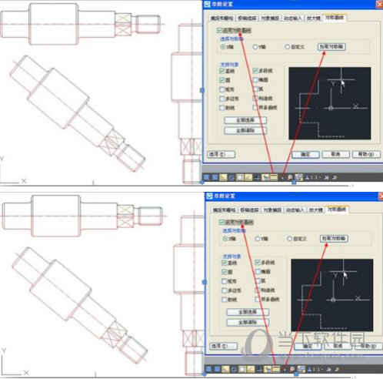Click 全部清除 button in upper dialog
Viewport: 383px width, 379px height.
click(x=245, y=130)
